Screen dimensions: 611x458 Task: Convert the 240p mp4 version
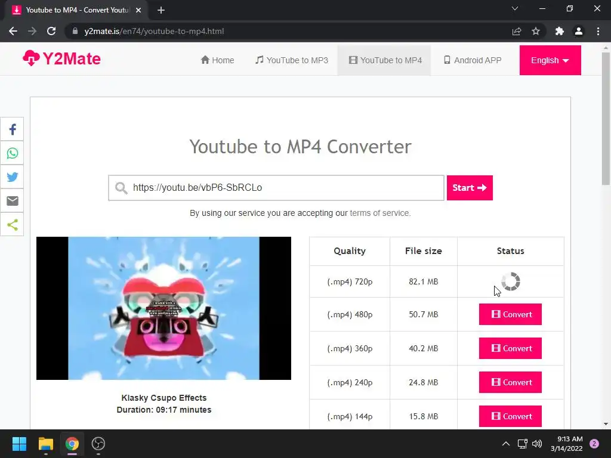(510, 382)
